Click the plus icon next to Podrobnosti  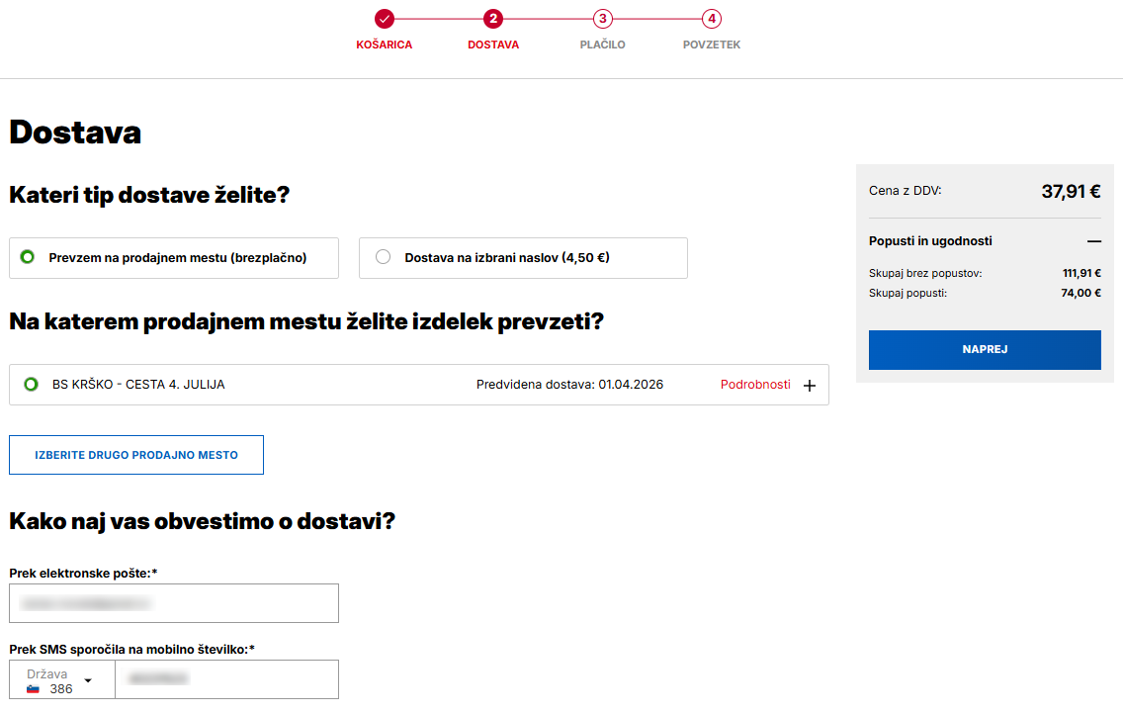[810, 385]
